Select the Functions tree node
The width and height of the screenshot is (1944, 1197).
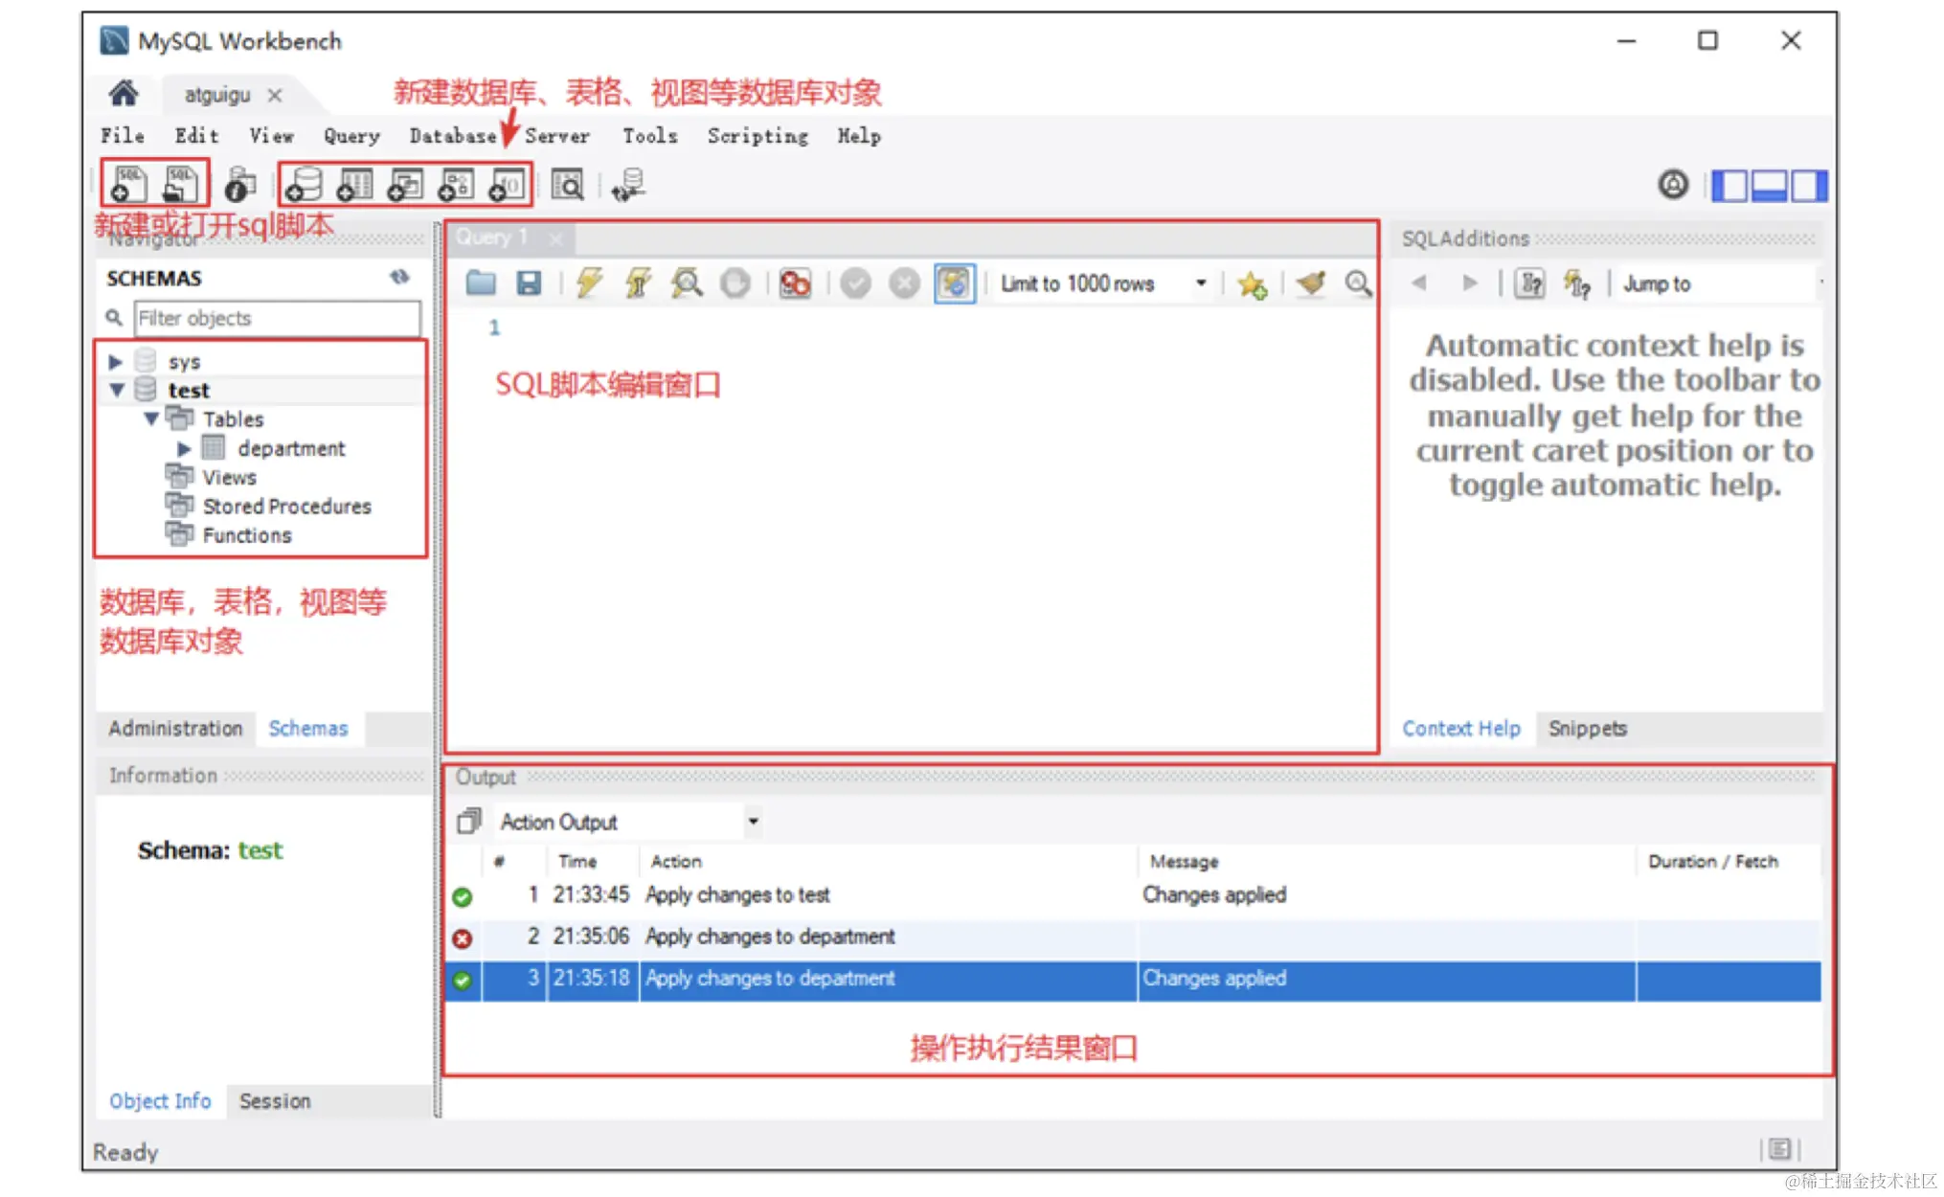(247, 534)
